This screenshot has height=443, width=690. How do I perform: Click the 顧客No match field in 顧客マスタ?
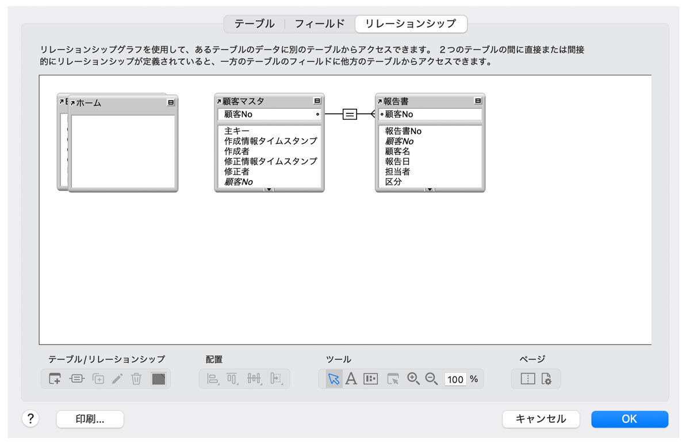(269, 114)
